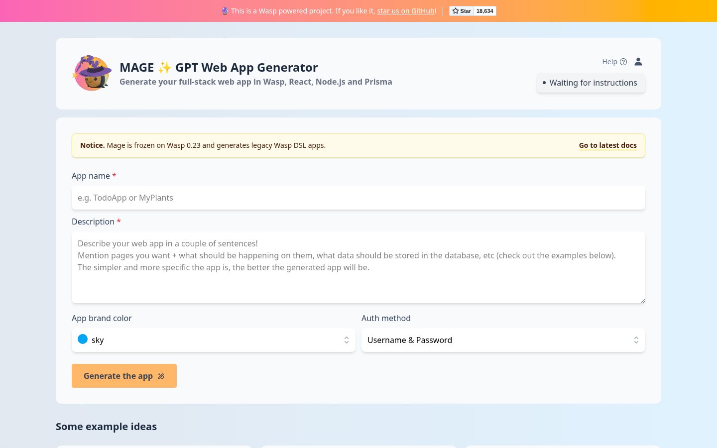
Task: Click the MAGE GPT Web App Generator title
Action: tap(219, 67)
